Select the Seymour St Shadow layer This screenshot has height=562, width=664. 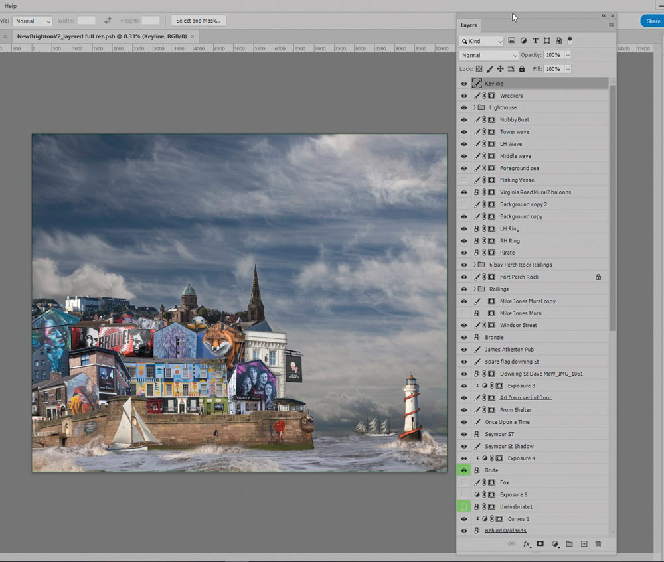[534, 446]
